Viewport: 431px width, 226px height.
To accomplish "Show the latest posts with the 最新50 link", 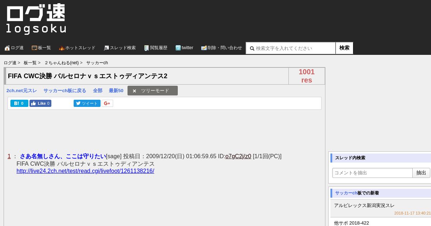I will pos(116,91).
